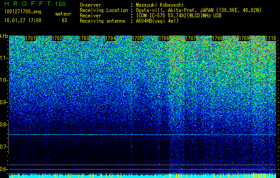
Task: Click the 0.6 frequency axis label
Action: point(4,169)
